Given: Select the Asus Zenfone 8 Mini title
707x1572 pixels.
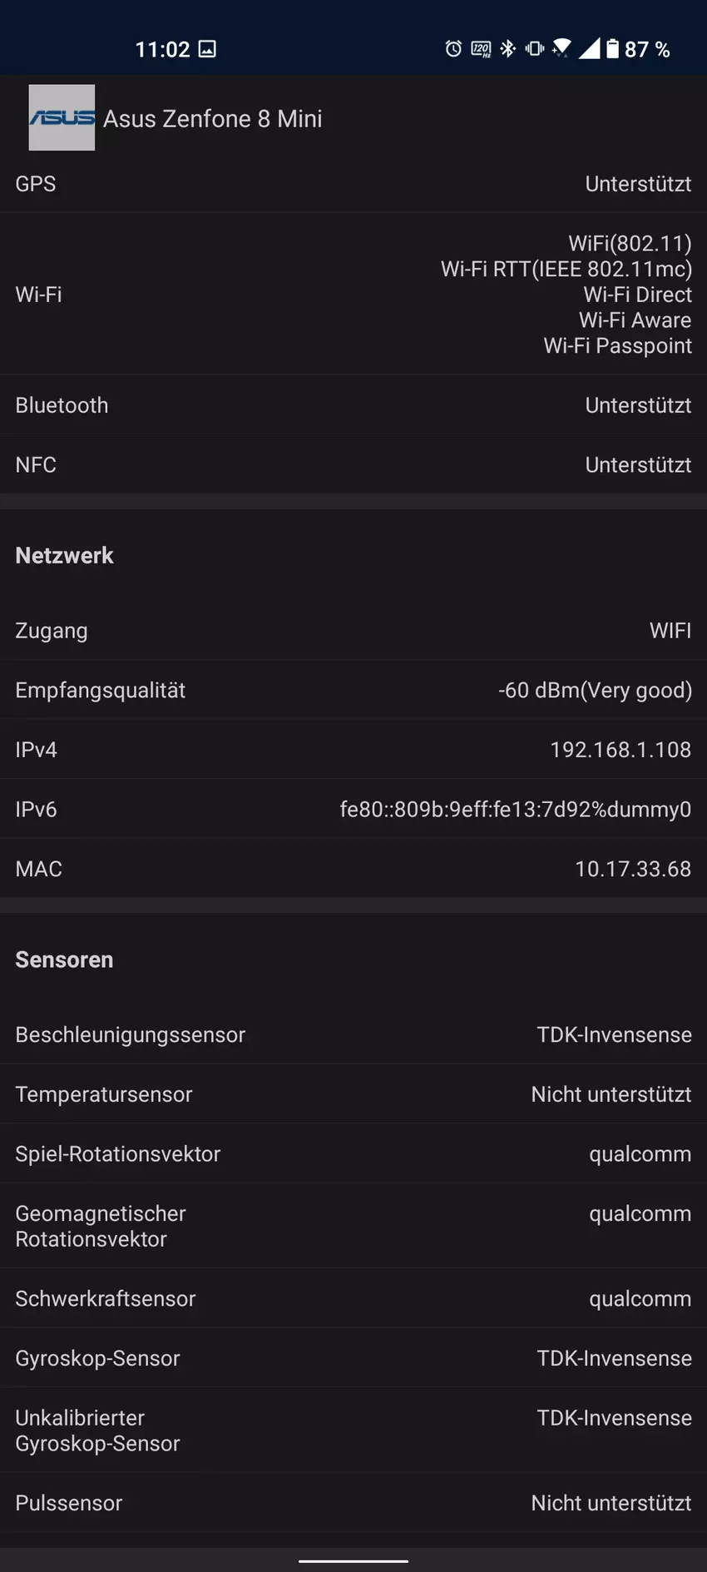Looking at the screenshot, I should tap(213, 119).
